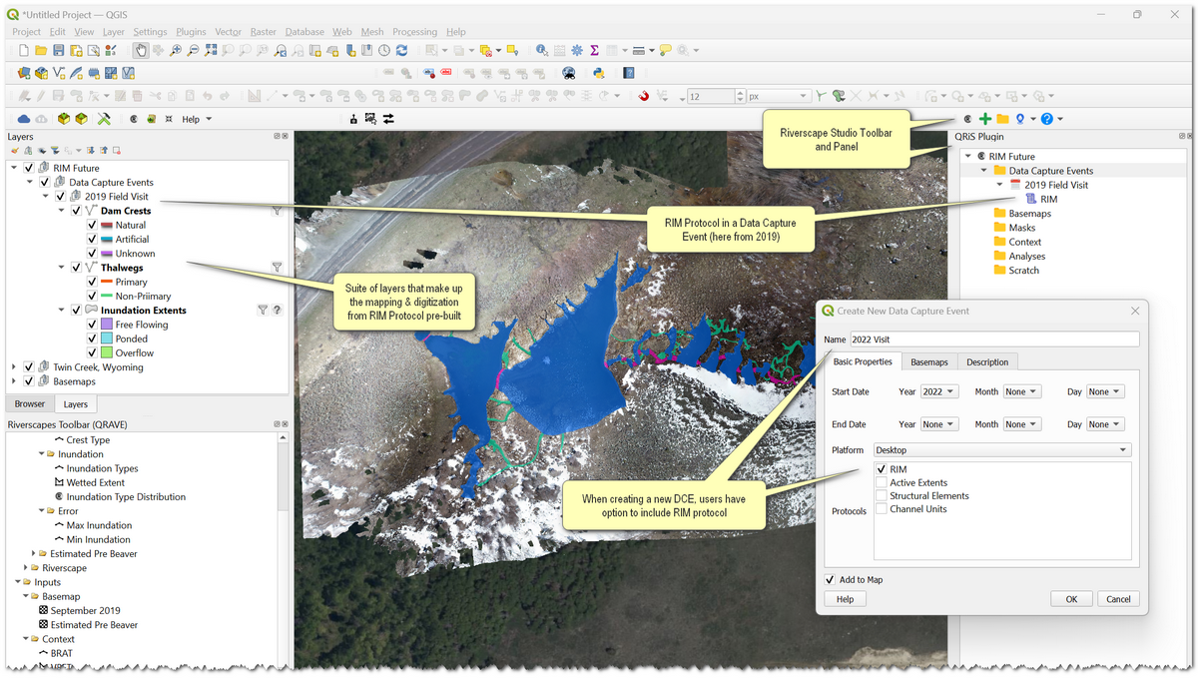This screenshot has height=679, width=1198.
Task: Open the px units dropdown
Action: [779, 96]
